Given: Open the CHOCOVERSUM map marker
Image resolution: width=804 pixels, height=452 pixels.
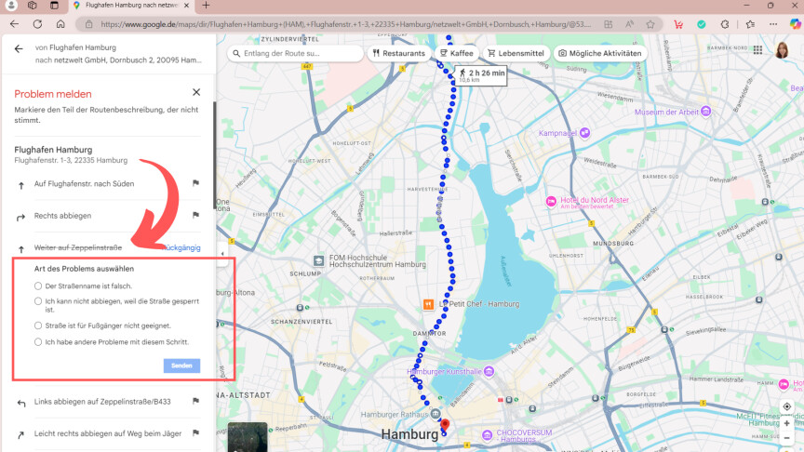Looking at the screenshot, I should [x=487, y=435].
